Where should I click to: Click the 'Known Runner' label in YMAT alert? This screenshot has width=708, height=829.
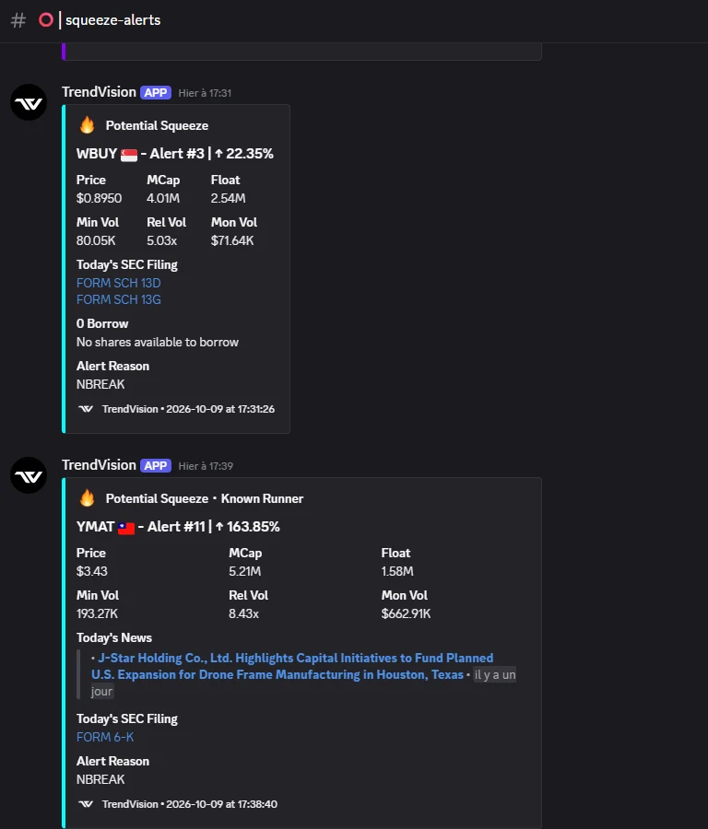(262, 498)
